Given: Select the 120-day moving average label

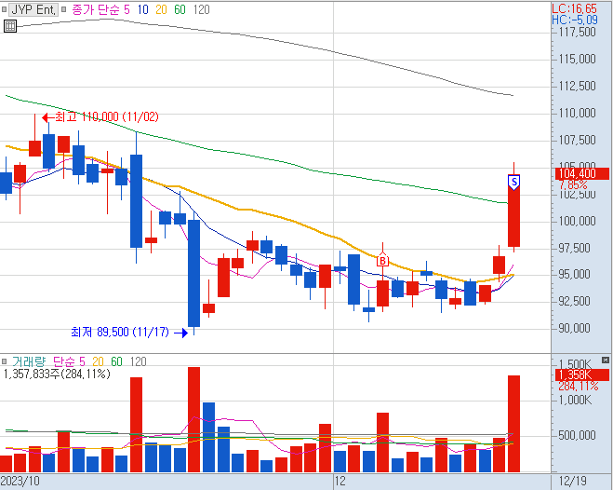Looking at the screenshot, I should click(201, 10).
